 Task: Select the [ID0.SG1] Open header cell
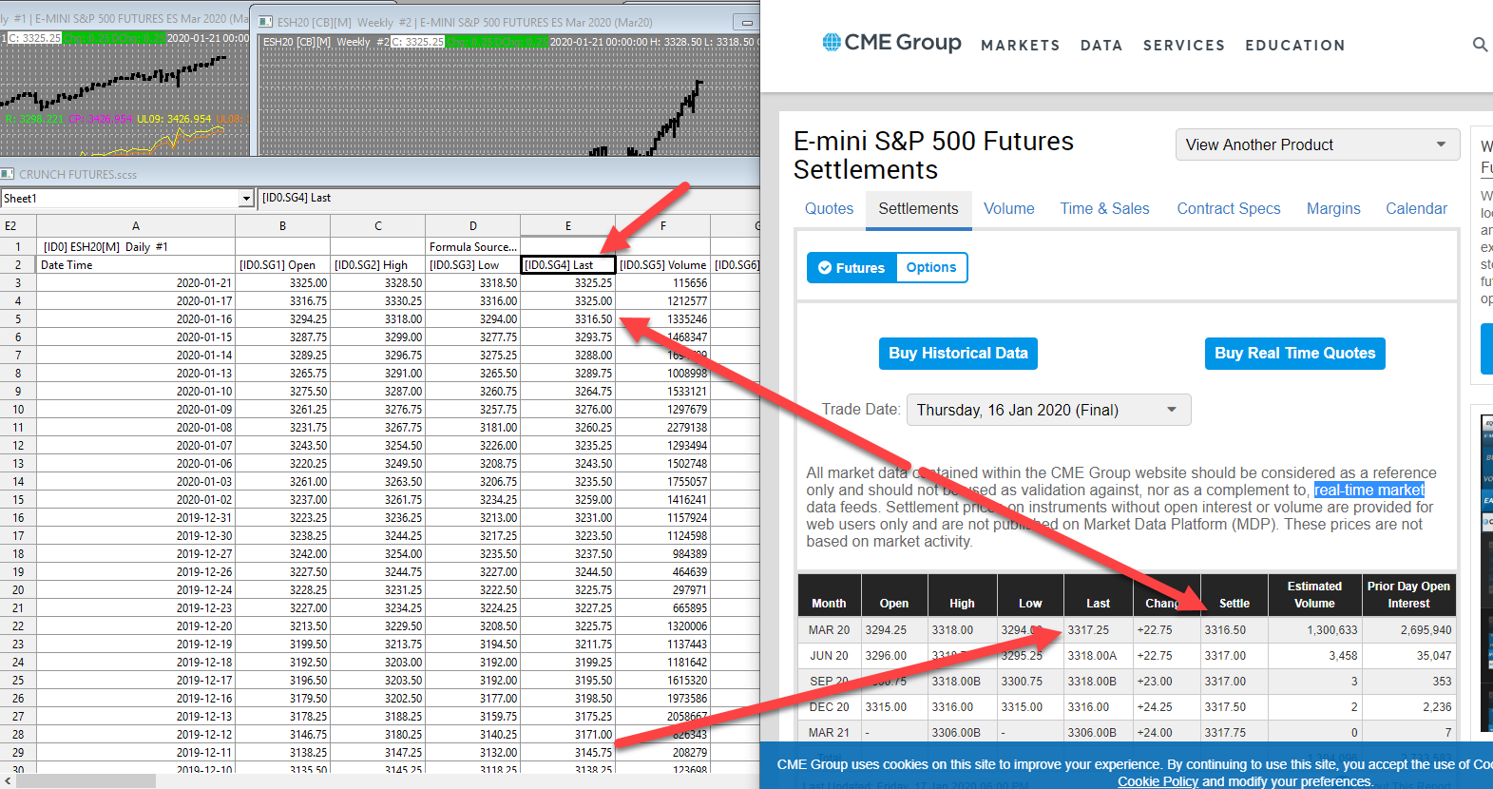coord(282,265)
